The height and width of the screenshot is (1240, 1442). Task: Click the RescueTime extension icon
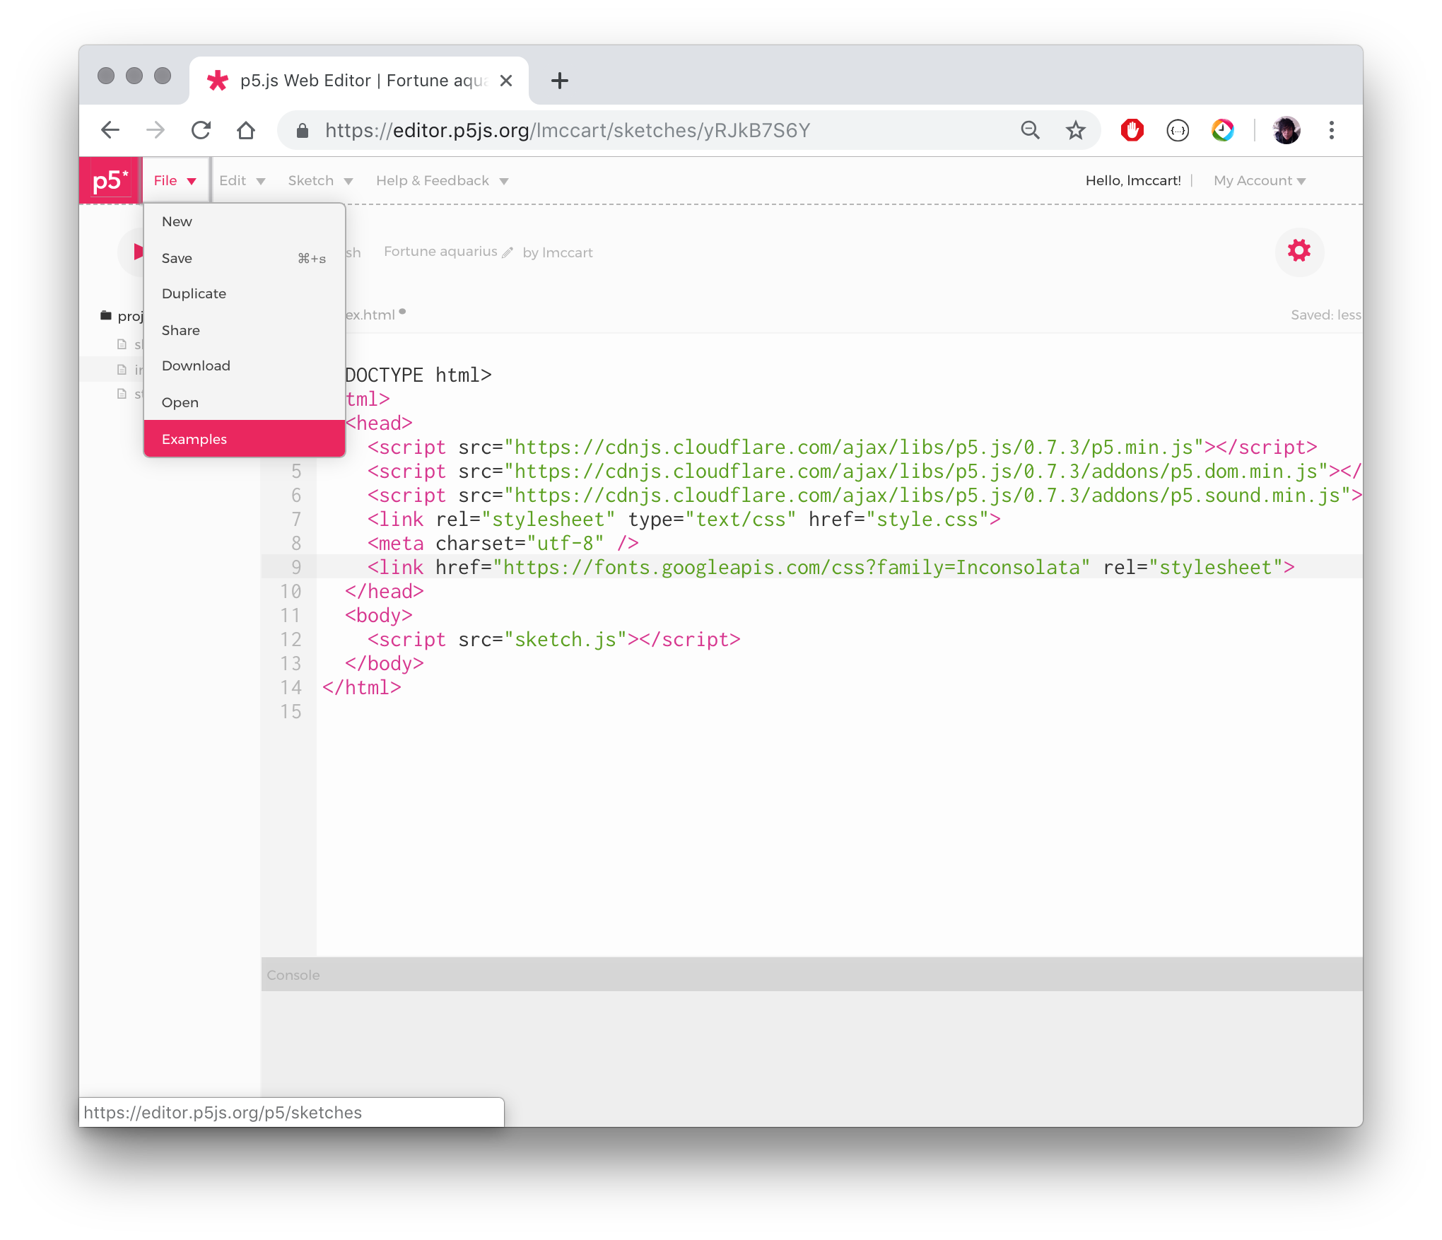pyautogui.click(x=1224, y=130)
